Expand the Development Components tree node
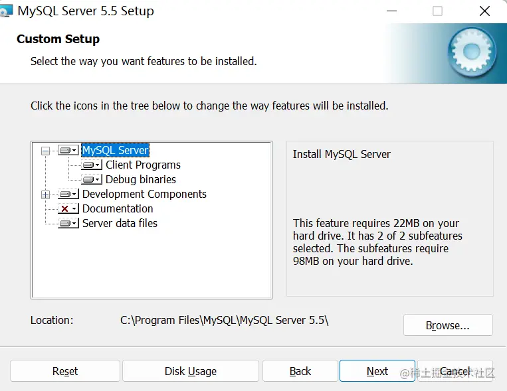Screen dimensions: 507x391 coord(46,195)
